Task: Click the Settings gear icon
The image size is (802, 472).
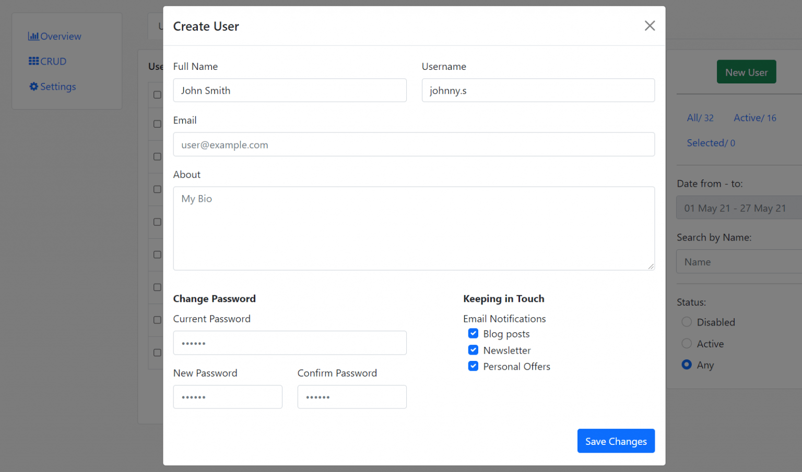Action: click(34, 87)
